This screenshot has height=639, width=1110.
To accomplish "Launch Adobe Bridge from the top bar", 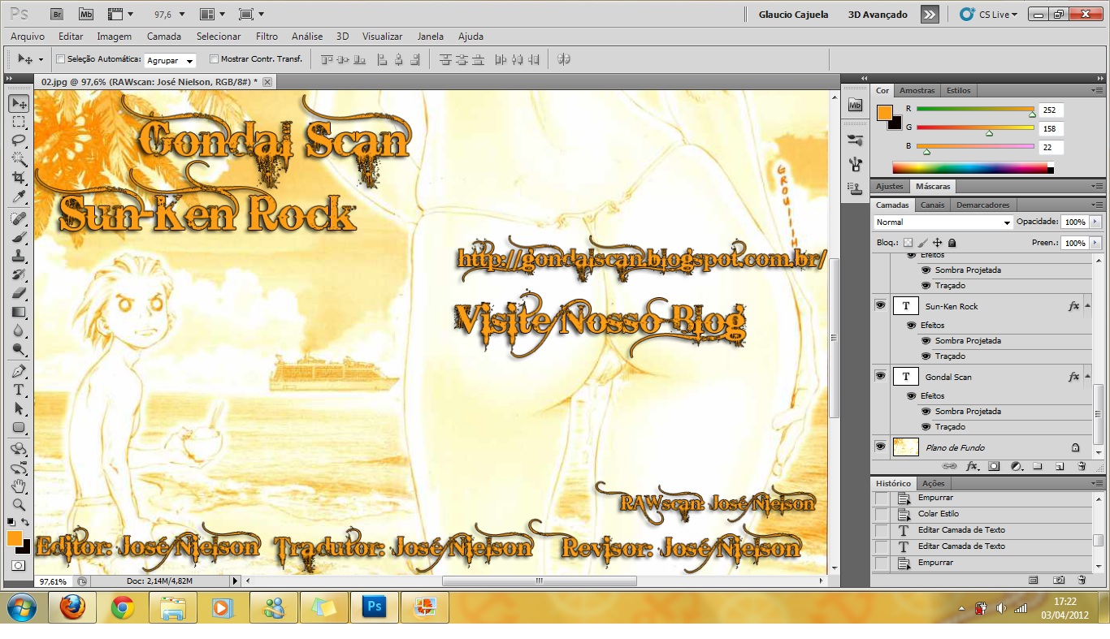I will tap(57, 15).
